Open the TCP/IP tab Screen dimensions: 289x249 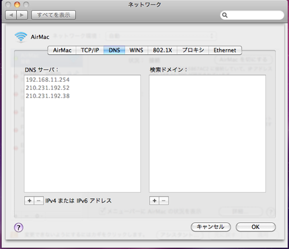[x=90, y=50]
